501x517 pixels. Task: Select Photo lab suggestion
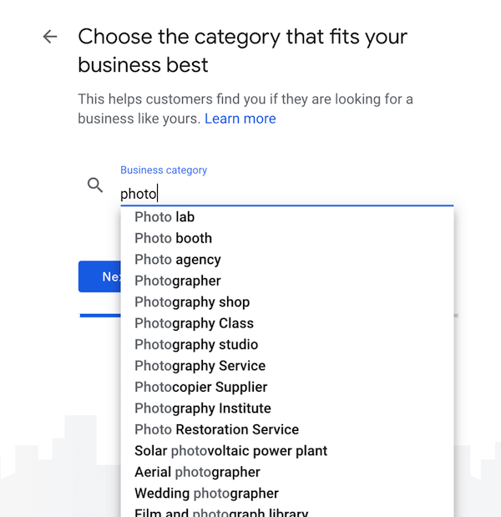287,217
